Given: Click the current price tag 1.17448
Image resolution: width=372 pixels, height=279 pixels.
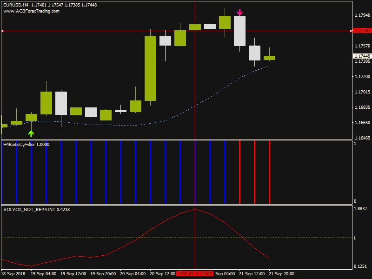Looking at the screenshot, I should (361, 56).
